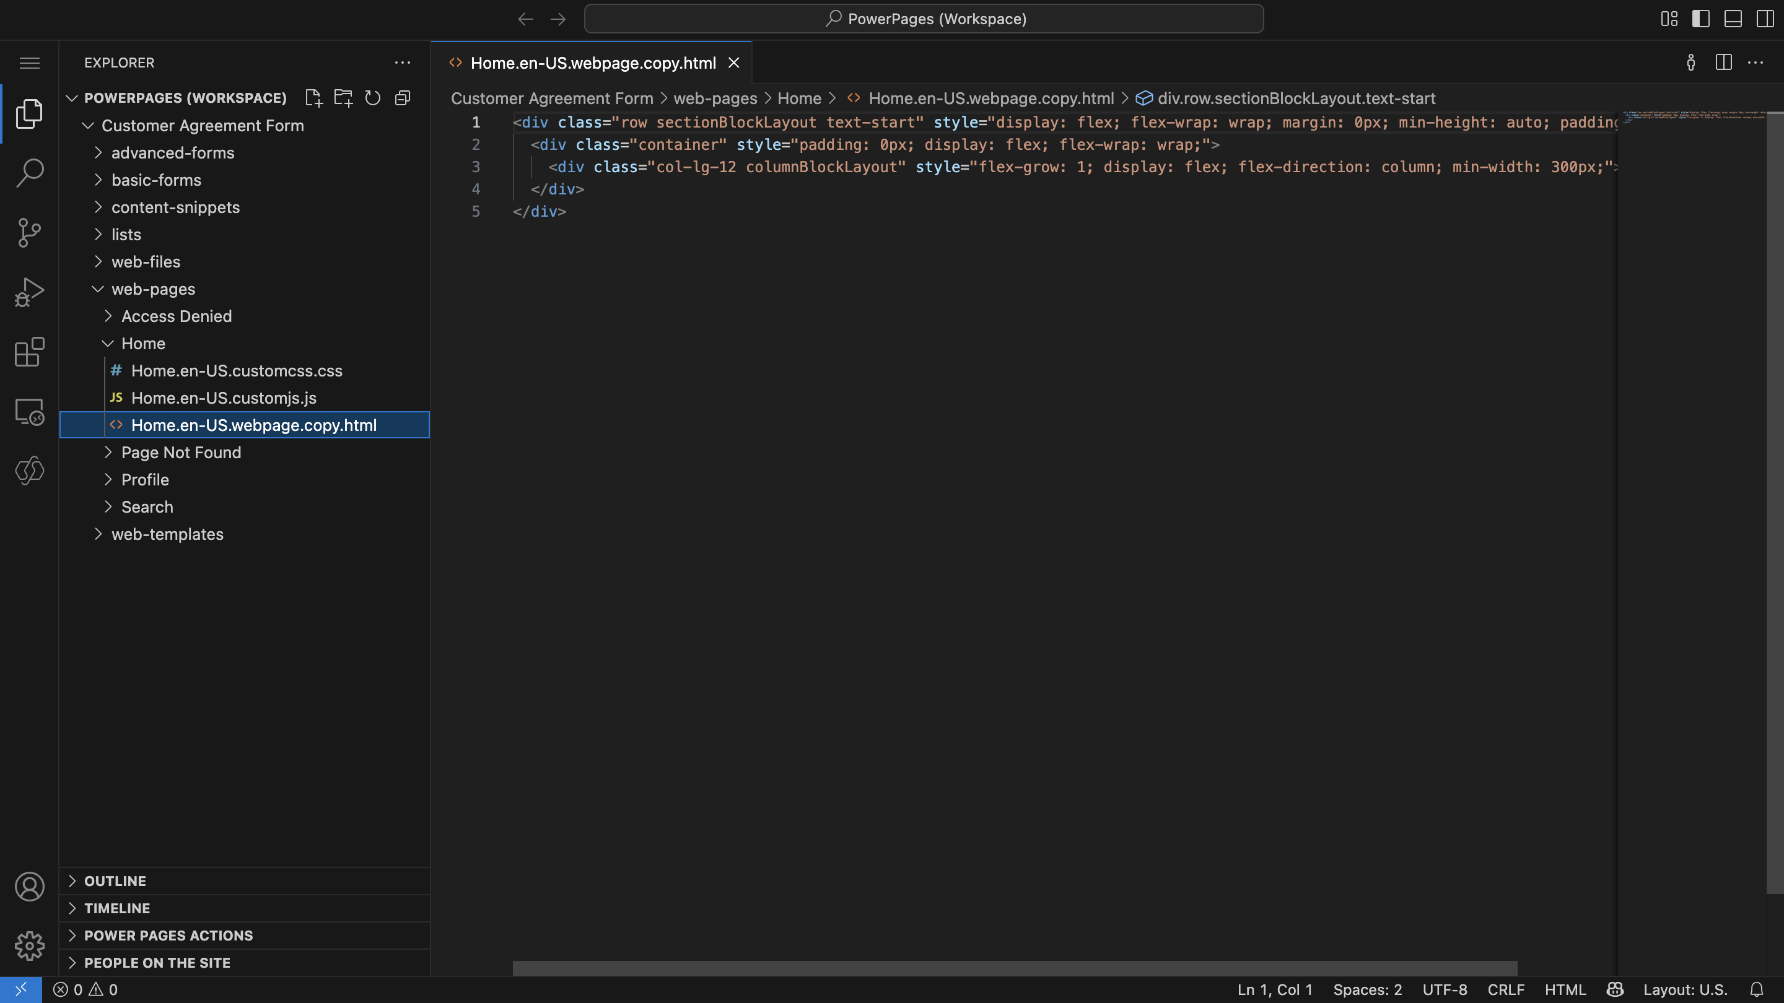
Task: Switch to the Home.en-US.webpage.copy.html tab
Action: 592,63
